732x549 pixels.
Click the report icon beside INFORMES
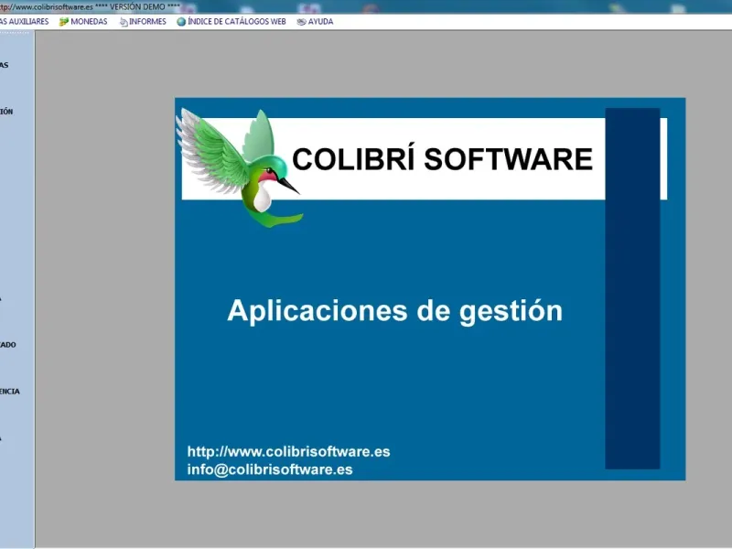tap(124, 22)
